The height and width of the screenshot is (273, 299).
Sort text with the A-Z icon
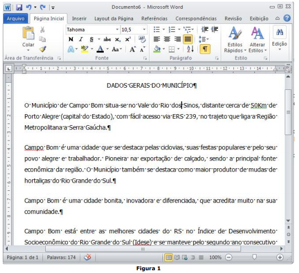click(190, 49)
